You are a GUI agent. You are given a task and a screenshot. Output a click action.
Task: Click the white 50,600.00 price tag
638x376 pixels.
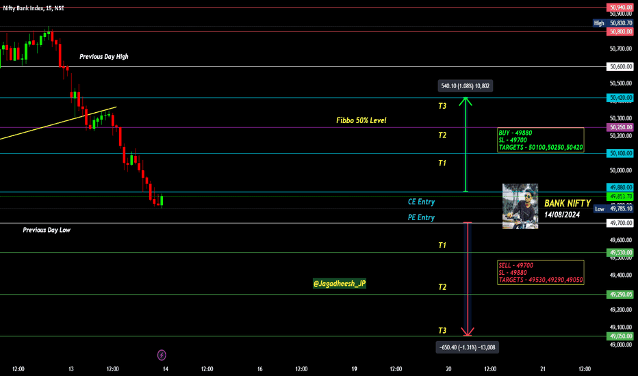(x=620, y=67)
